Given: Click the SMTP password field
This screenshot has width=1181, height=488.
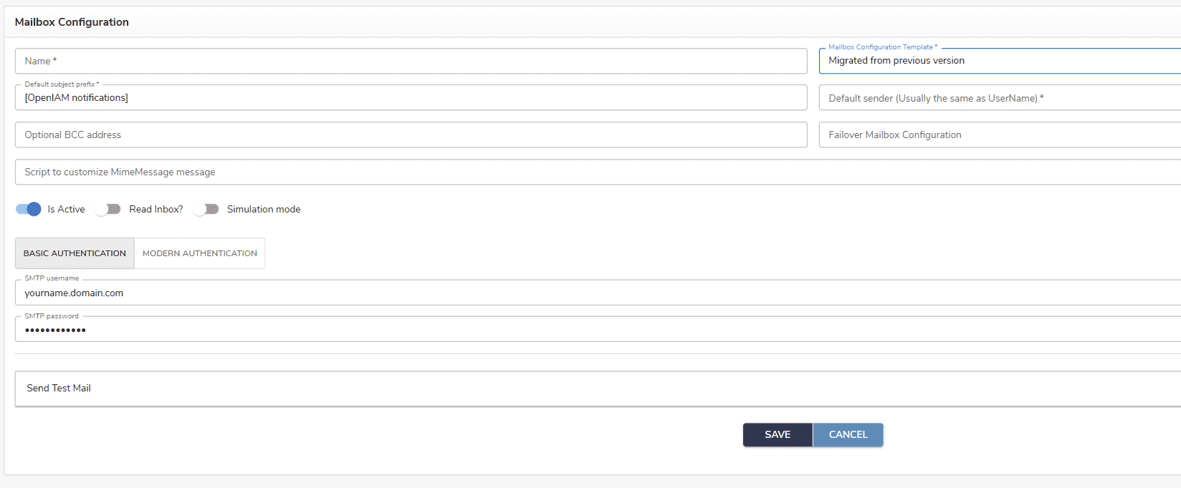Looking at the screenshot, I should (595, 330).
